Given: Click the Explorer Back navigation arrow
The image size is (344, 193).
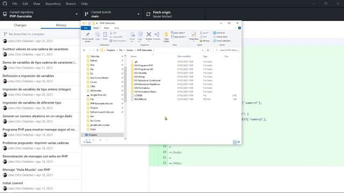Looking at the screenshot, I should coord(84,50).
